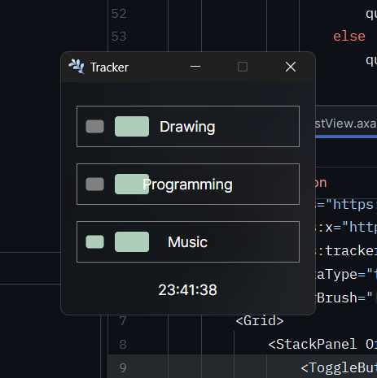Click line number 9 in the gutter
The width and height of the screenshot is (377, 378).
pyautogui.click(x=123, y=367)
